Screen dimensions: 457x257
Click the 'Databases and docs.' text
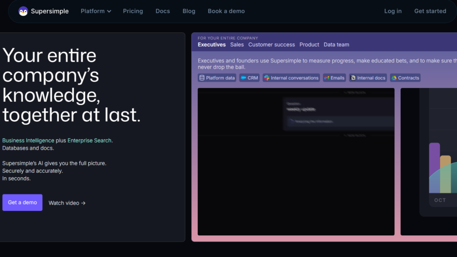click(x=28, y=148)
